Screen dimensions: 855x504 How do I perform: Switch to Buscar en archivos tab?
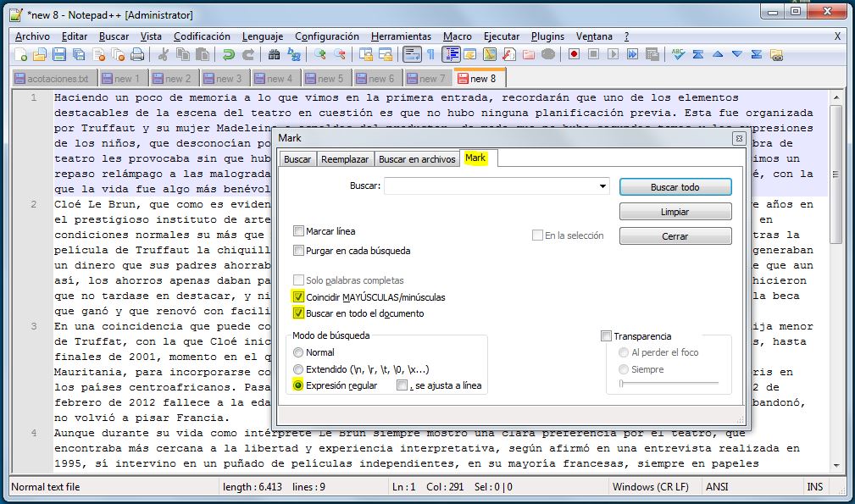417,159
